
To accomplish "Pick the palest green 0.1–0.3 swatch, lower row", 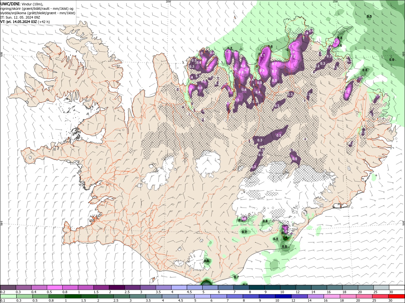I will point(8,296).
